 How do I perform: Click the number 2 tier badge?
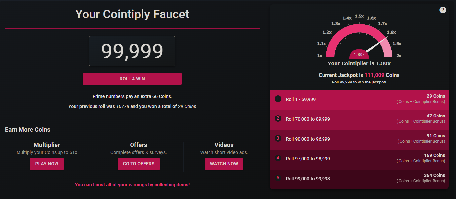(278, 118)
